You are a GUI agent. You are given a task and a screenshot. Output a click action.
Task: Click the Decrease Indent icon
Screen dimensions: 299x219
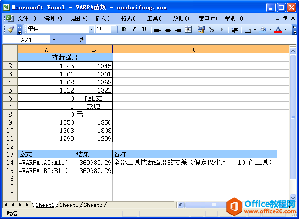[x=235, y=29]
